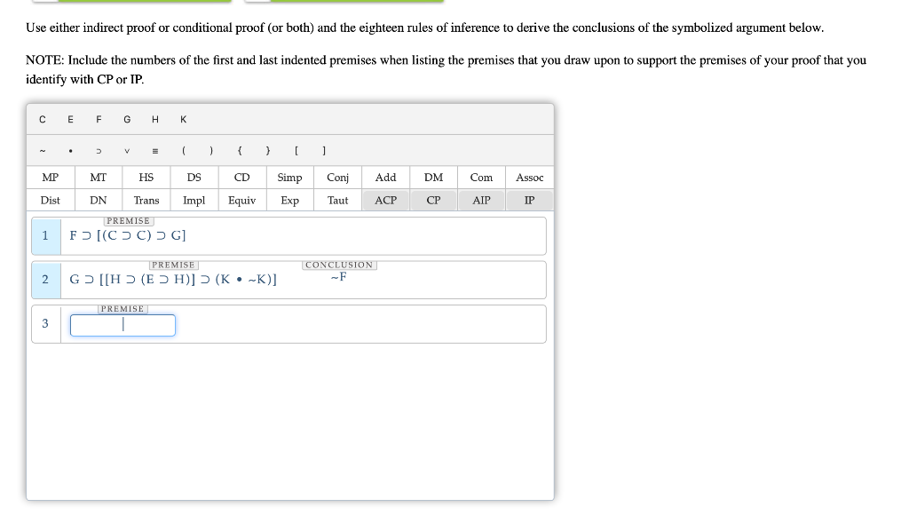Select the MP rule

tap(49, 177)
